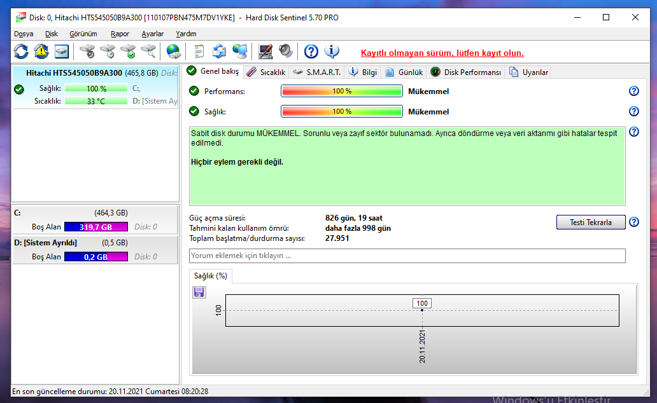This screenshot has height=403, width=657.
Task: Switch to the Bilgi tab
Action: (x=363, y=72)
